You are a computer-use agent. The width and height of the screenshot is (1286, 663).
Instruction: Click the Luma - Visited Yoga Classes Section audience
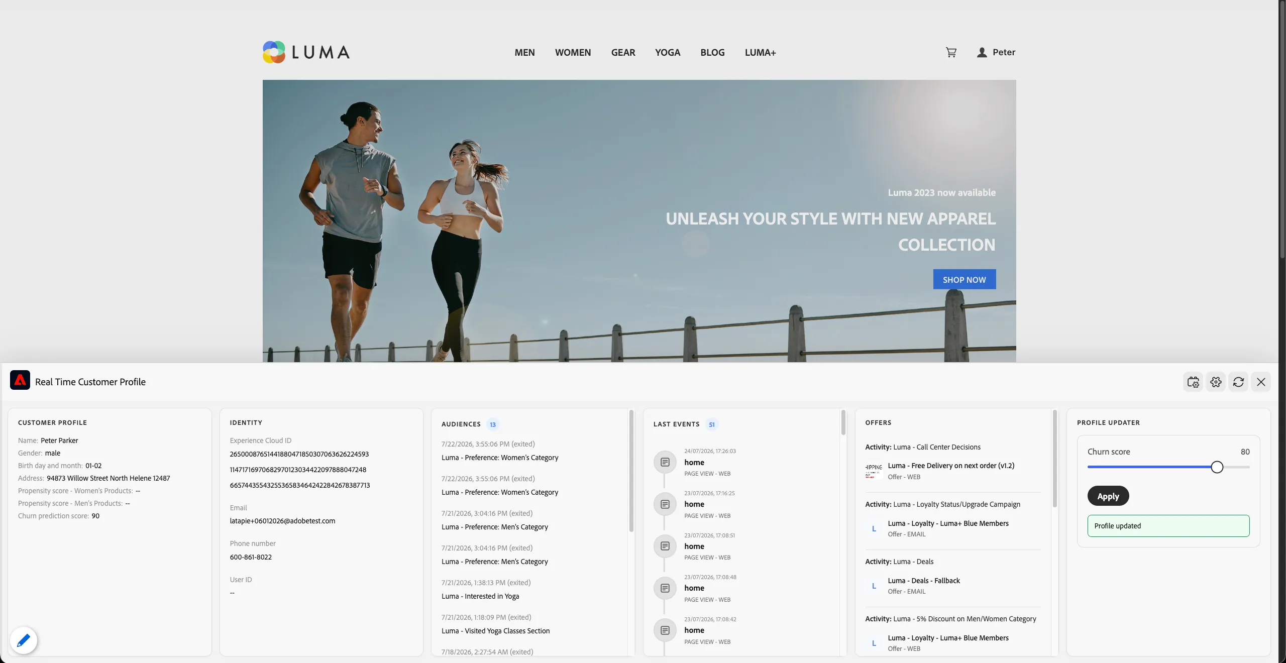pyautogui.click(x=495, y=631)
